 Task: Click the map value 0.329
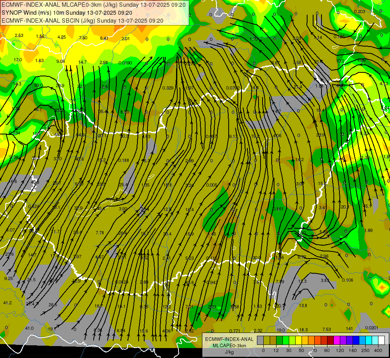coord(168,88)
